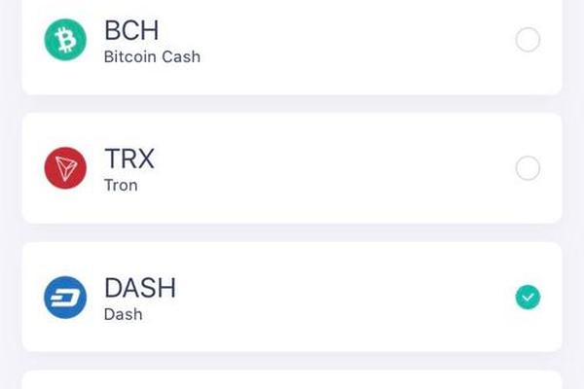Click the red Tron logo icon
The image size is (584, 389).
pyautogui.click(x=65, y=168)
